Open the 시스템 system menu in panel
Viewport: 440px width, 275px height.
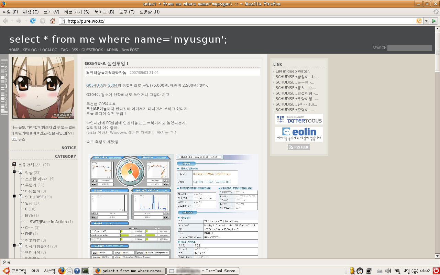[50, 271]
